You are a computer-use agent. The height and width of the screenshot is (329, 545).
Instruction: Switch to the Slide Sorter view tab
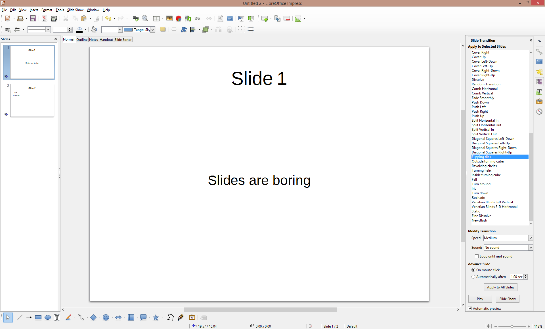click(x=123, y=39)
